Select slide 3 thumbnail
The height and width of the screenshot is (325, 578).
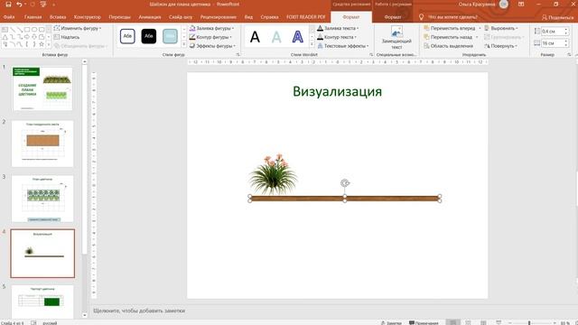tap(42, 199)
